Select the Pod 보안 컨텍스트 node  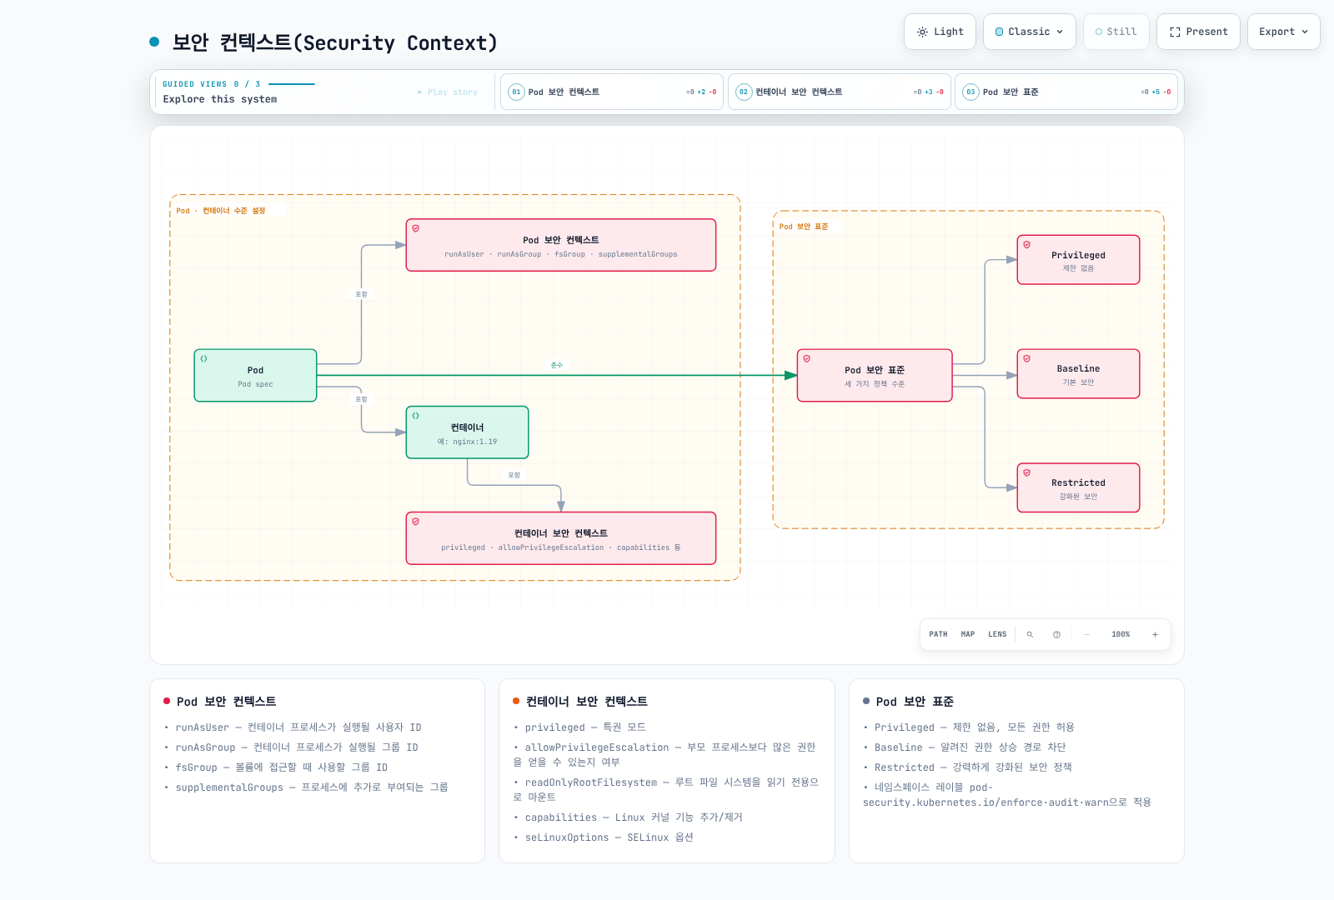[561, 245]
